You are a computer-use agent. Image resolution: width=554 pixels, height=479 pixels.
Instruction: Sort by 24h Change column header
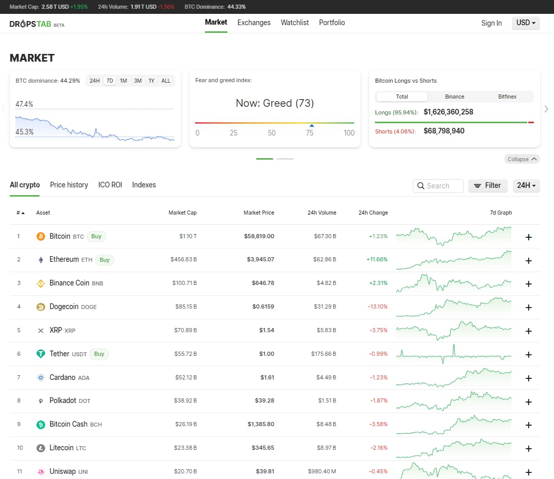(373, 213)
